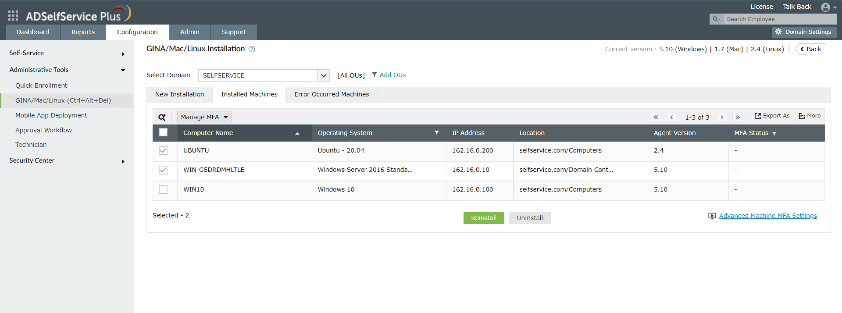The image size is (842, 313).
Task: Filter the Operating System column
Action: 437,132
